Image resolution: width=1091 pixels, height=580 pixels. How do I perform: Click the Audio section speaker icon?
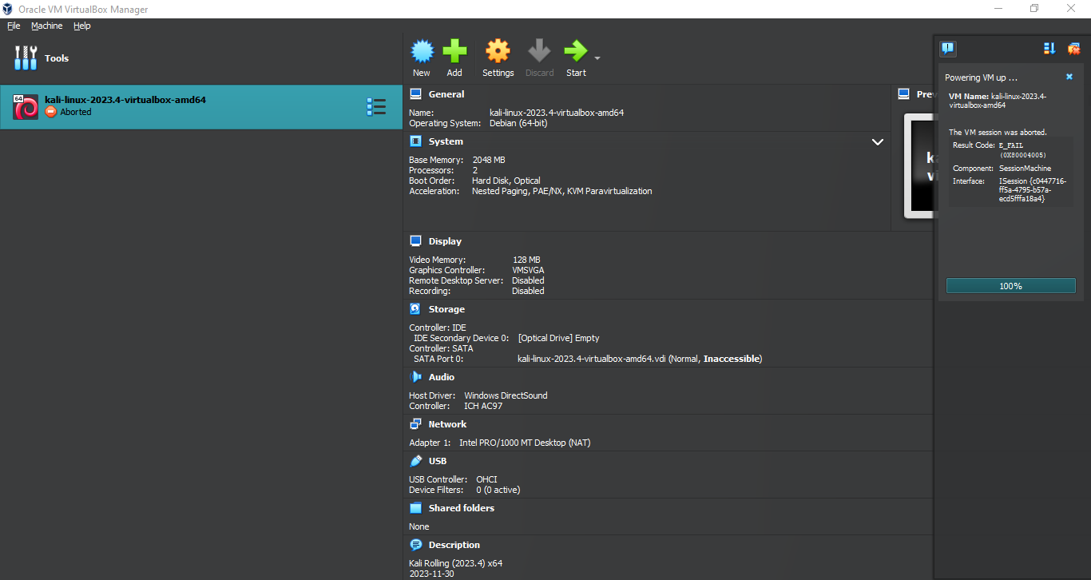(x=415, y=377)
